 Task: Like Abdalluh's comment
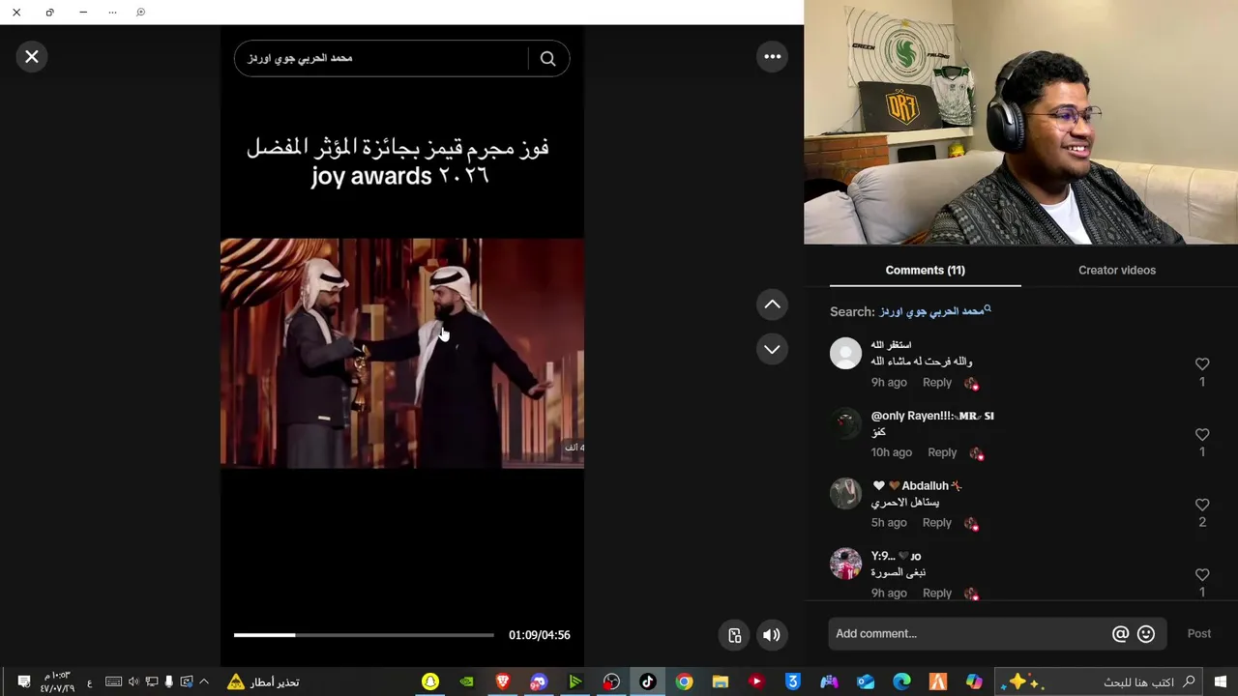[1202, 505]
